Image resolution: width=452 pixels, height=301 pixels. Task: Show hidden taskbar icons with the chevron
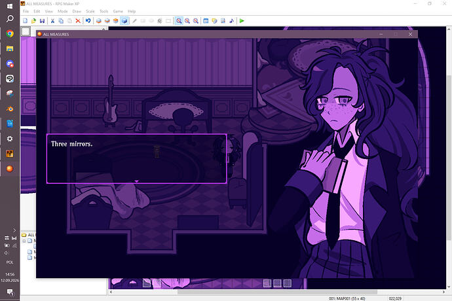[14, 230]
